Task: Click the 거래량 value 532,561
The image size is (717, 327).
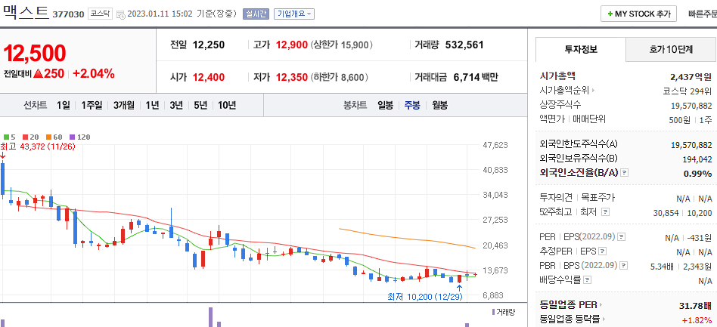Action: (x=464, y=45)
